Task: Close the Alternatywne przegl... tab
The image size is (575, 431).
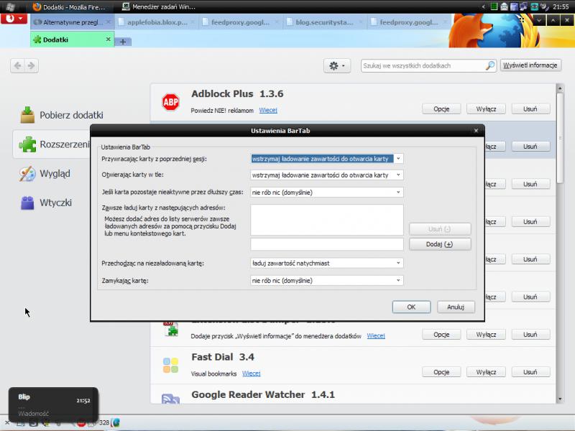Action: click(109, 22)
